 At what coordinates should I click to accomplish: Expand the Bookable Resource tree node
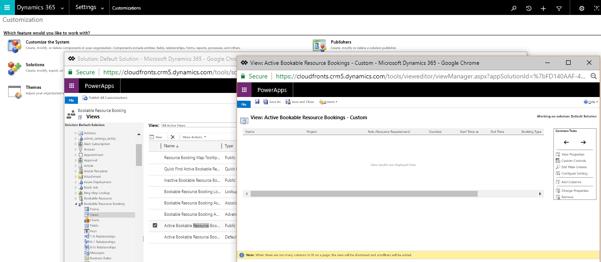coord(76,199)
